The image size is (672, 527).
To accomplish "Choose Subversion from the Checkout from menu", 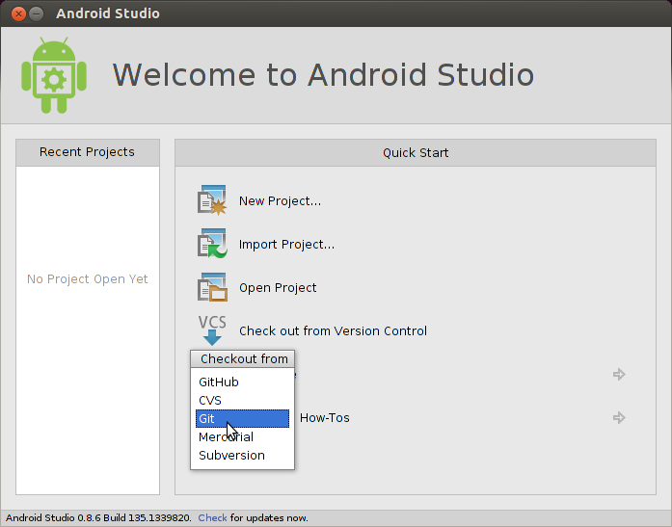I will [x=231, y=455].
